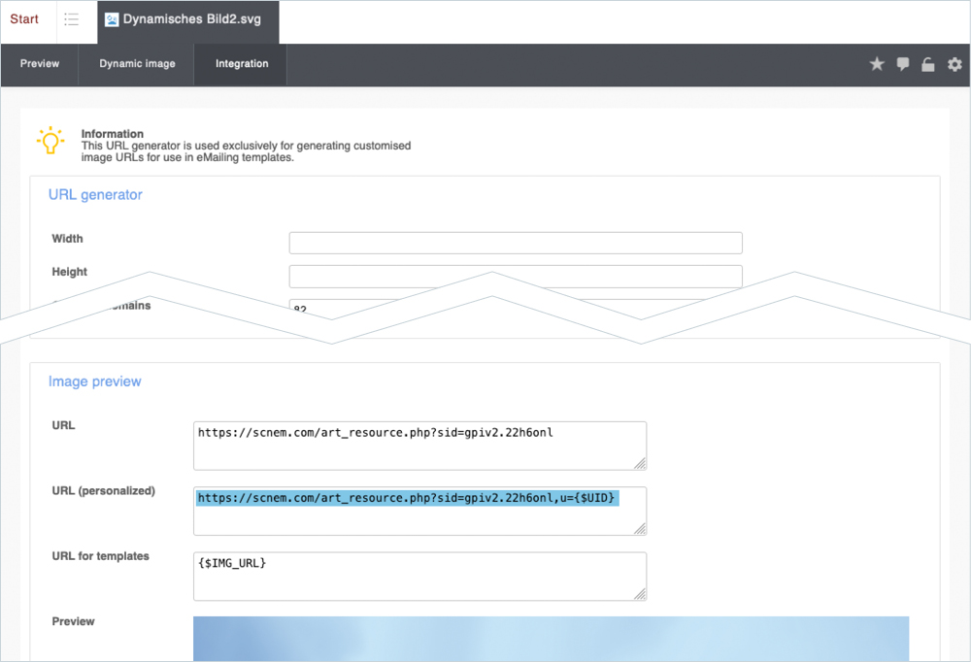Open the Dynamic image tab

pyautogui.click(x=137, y=64)
